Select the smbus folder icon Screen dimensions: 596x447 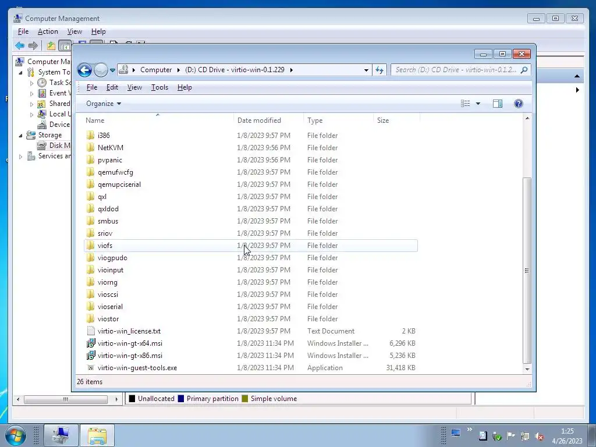pos(90,221)
